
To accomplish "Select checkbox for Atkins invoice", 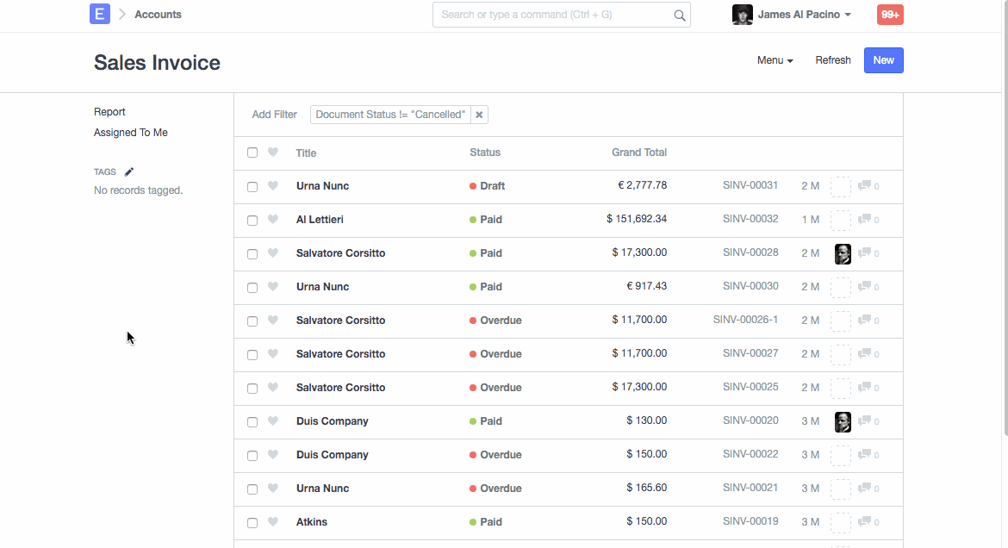I will [x=252, y=522].
